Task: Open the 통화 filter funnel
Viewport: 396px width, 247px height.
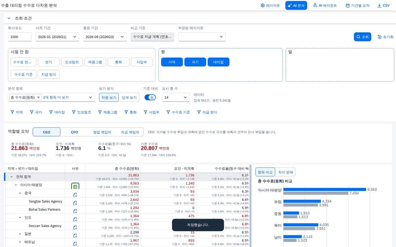Action: coord(126,112)
